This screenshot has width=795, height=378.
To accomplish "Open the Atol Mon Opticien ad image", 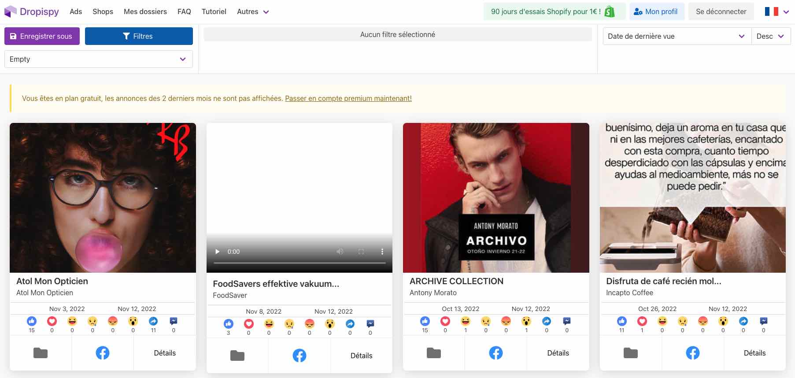I will (x=103, y=198).
